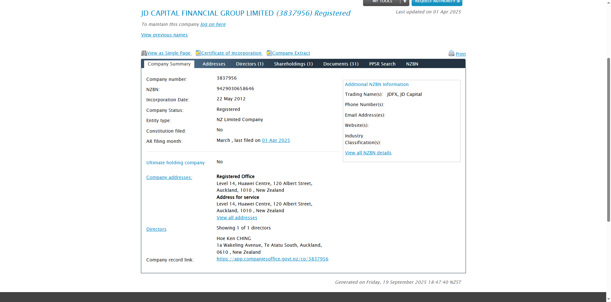Switch to the NZBN tab
The width and height of the screenshot is (611, 302).
click(412, 64)
